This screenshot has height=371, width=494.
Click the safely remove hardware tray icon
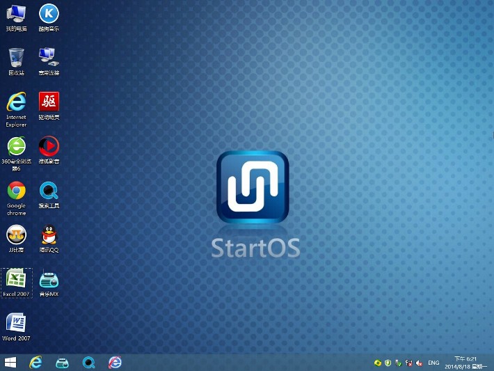click(x=398, y=363)
